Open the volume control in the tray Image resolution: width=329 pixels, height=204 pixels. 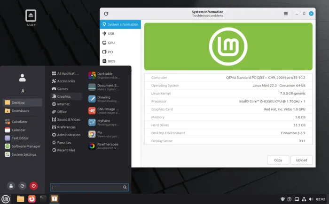tap(311, 199)
